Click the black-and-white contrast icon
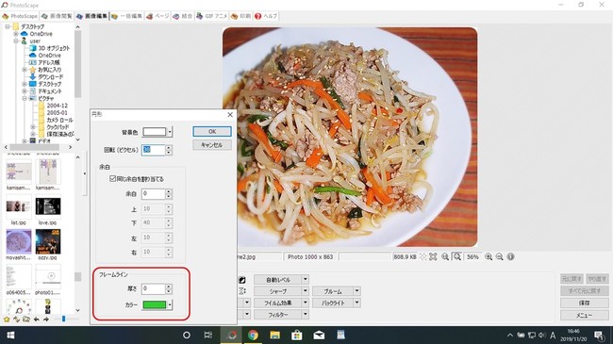 coord(242,280)
